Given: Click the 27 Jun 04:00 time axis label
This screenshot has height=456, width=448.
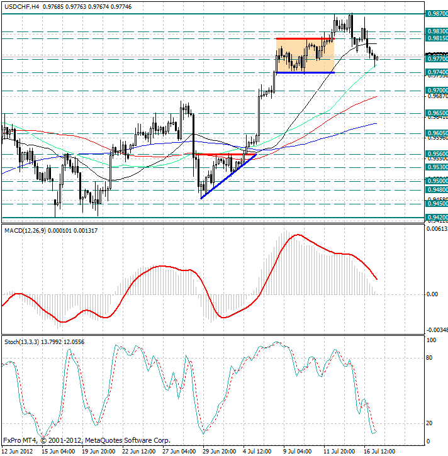Looking at the screenshot, I should coord(179,452).
